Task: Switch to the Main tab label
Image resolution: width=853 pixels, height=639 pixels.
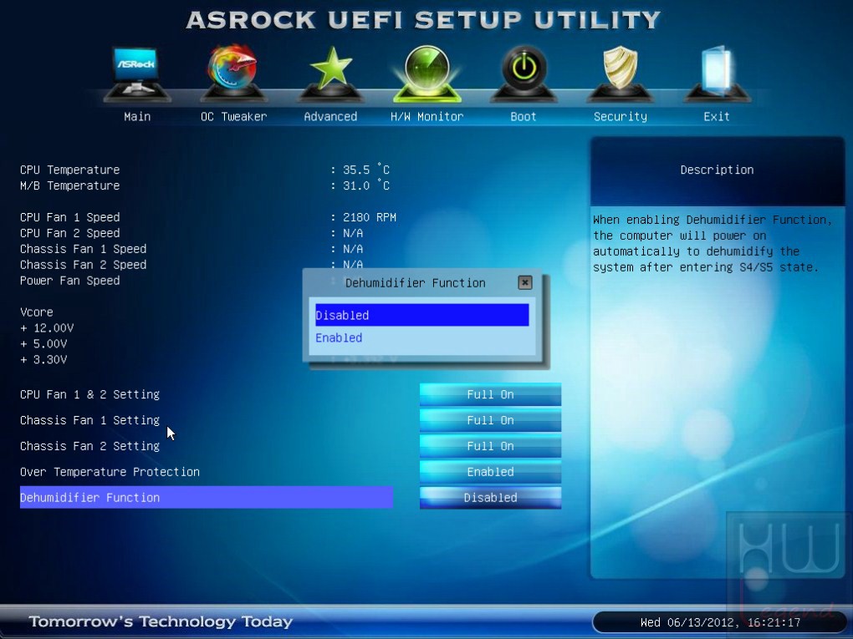Action: (x=137, y=116)
